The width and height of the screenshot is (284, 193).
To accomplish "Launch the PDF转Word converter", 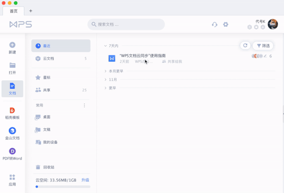I will [12, 151].
